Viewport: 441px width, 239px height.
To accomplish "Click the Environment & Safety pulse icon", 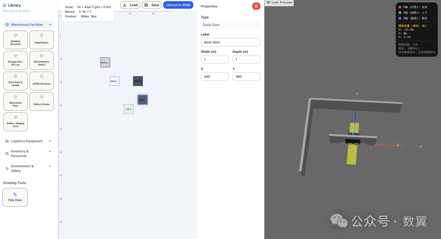I will pos(7,168).
